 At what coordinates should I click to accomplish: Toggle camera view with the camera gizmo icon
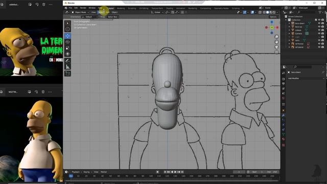(x=276, y=47)
